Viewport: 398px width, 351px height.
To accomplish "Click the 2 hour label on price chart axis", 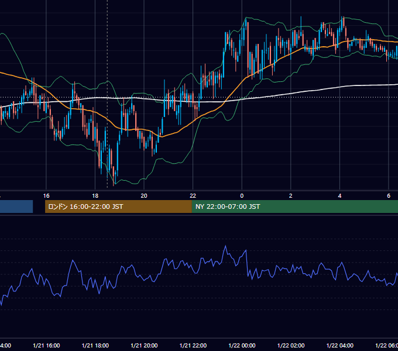I will point(291,196).
